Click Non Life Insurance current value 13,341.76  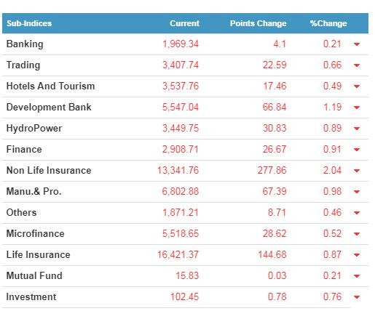point(178,170)
